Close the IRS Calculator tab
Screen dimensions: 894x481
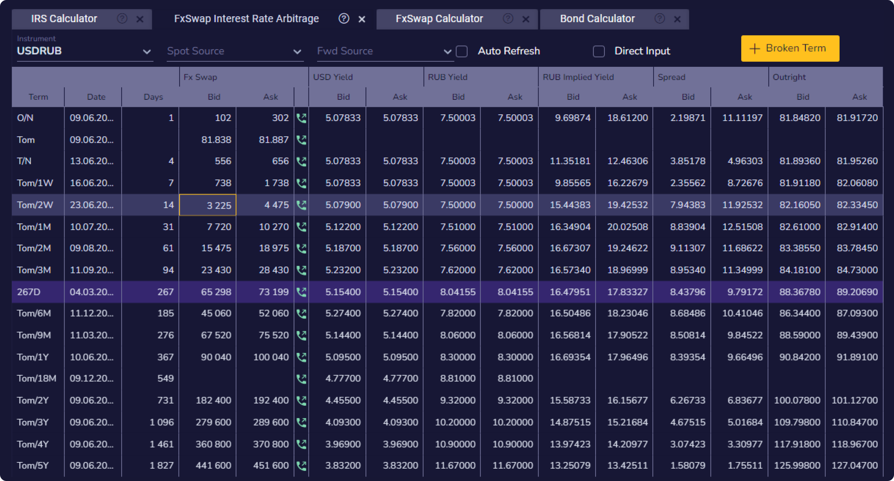(x=140, y=19)
